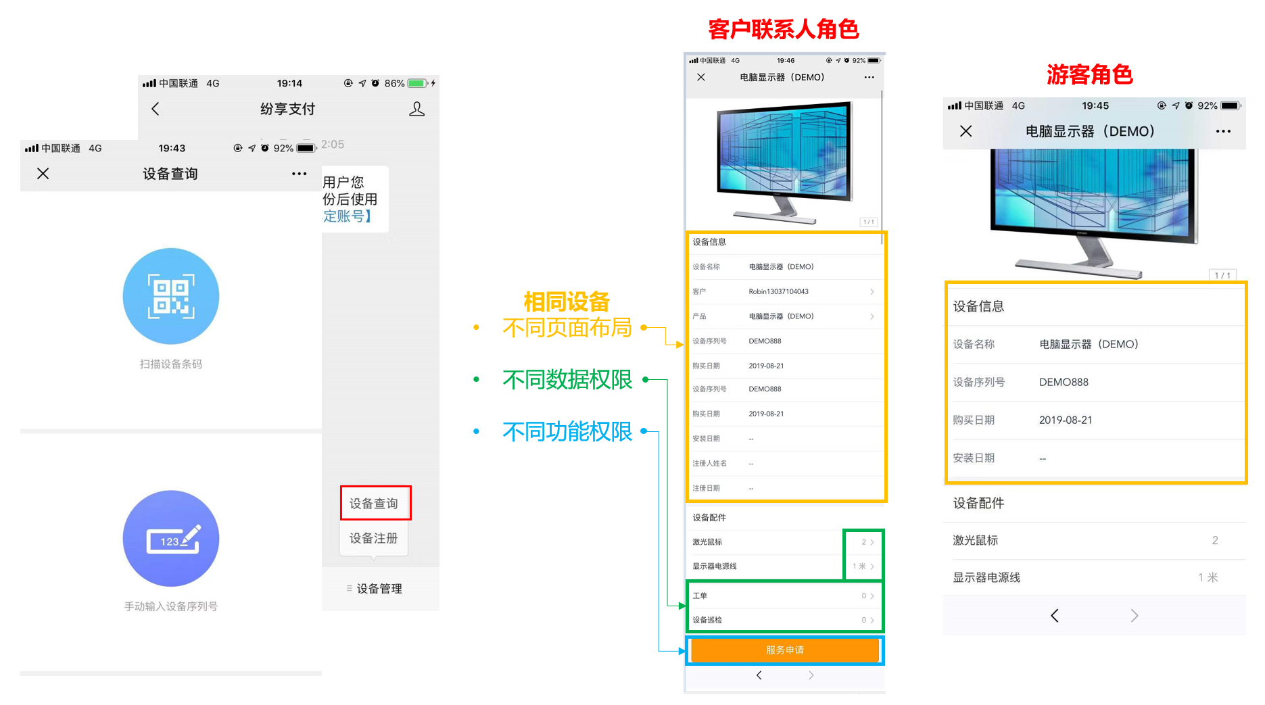Open the 客户 Robin13037104043 row
The image size is (1265, 705).
(x=784, y=291)
